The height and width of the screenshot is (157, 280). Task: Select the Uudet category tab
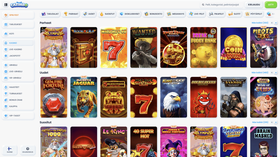pyautogui.click(x=89, y=14)
